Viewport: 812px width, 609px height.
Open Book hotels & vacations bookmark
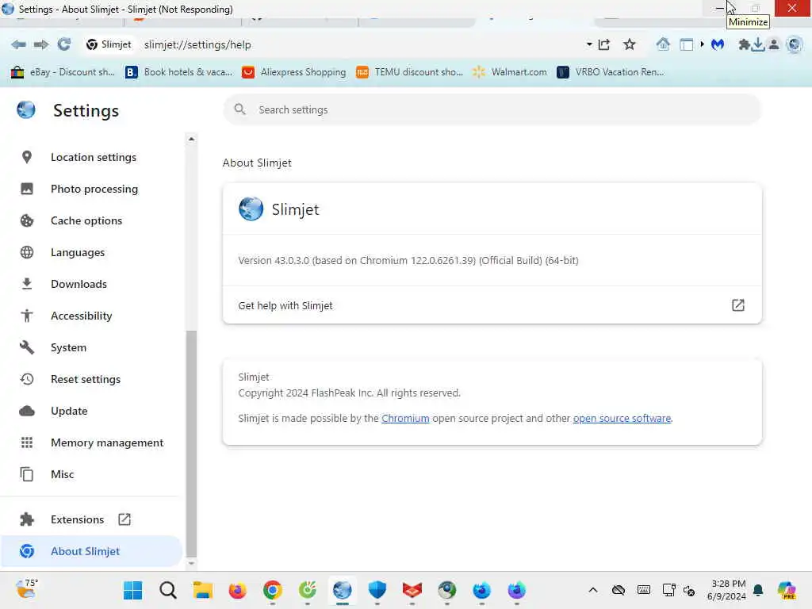point(179,72)
